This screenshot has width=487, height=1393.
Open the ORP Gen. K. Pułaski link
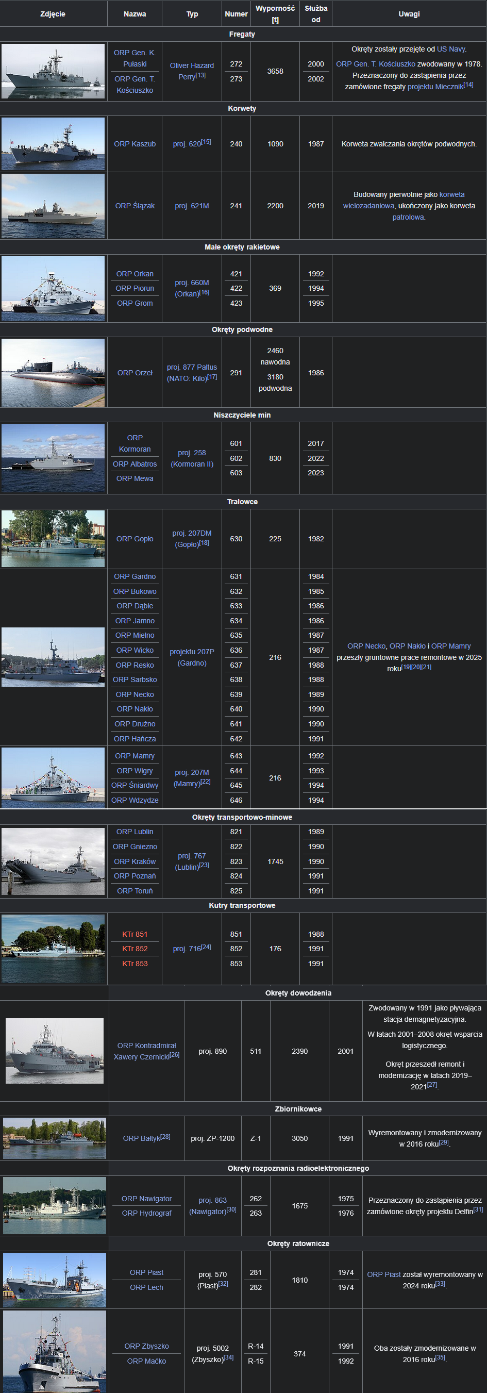pyautogui.click(x=135, y=58)
